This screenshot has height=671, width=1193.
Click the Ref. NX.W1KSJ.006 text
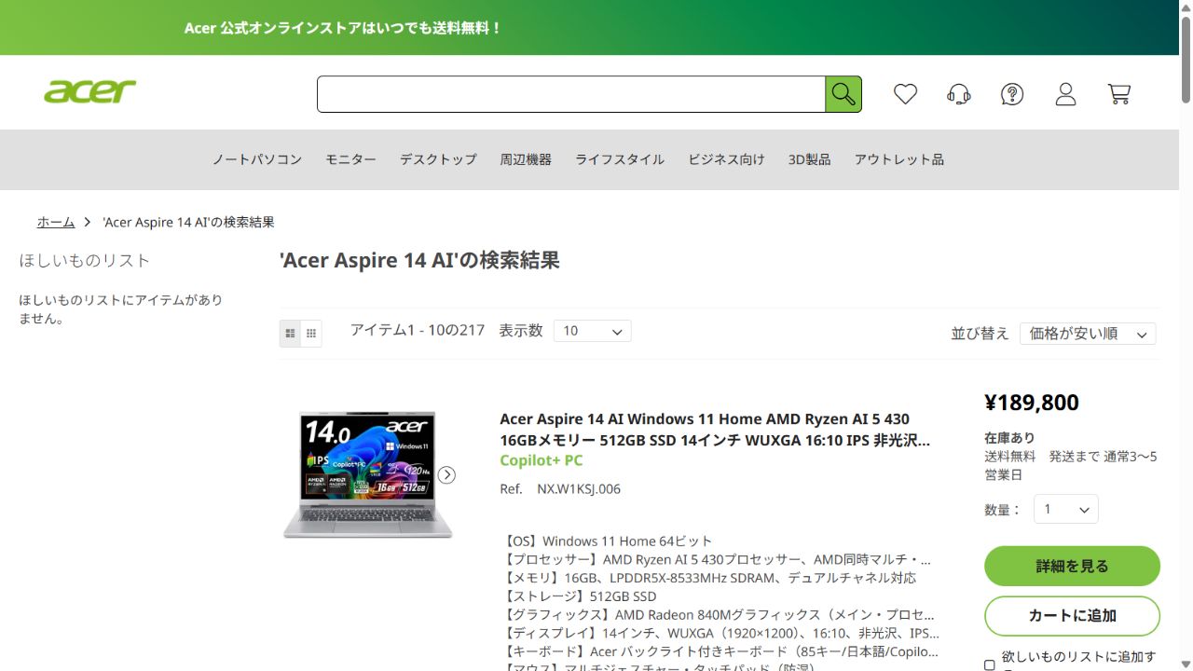pos(560,488)
